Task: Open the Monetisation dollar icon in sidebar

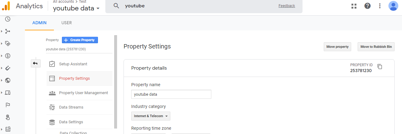Action: click(x=8, y=56)
